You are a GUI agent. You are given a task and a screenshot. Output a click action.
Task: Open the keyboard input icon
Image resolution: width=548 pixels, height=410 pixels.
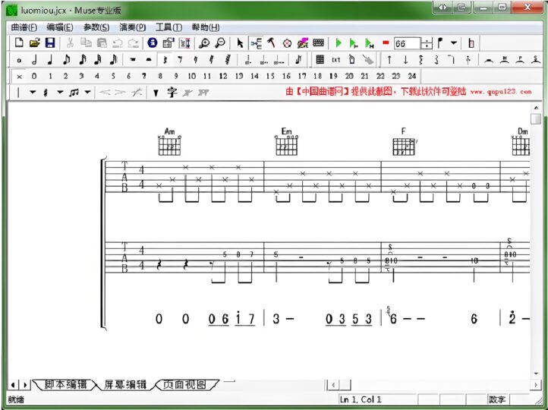click(x=318, y=43)
